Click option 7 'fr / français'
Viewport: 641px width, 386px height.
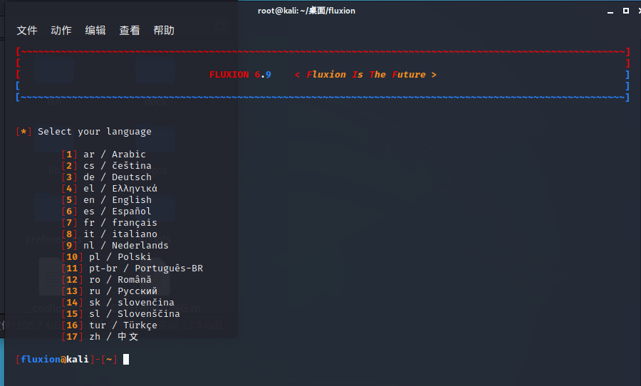point(109,222)
